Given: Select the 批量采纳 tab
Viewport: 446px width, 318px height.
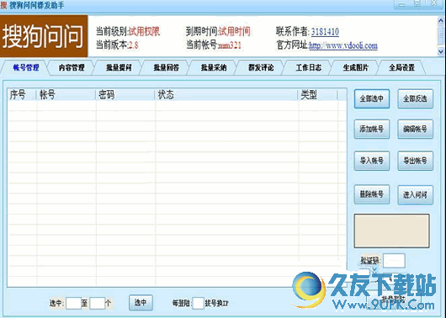Looking at the screenshot, I should point(214,67).
